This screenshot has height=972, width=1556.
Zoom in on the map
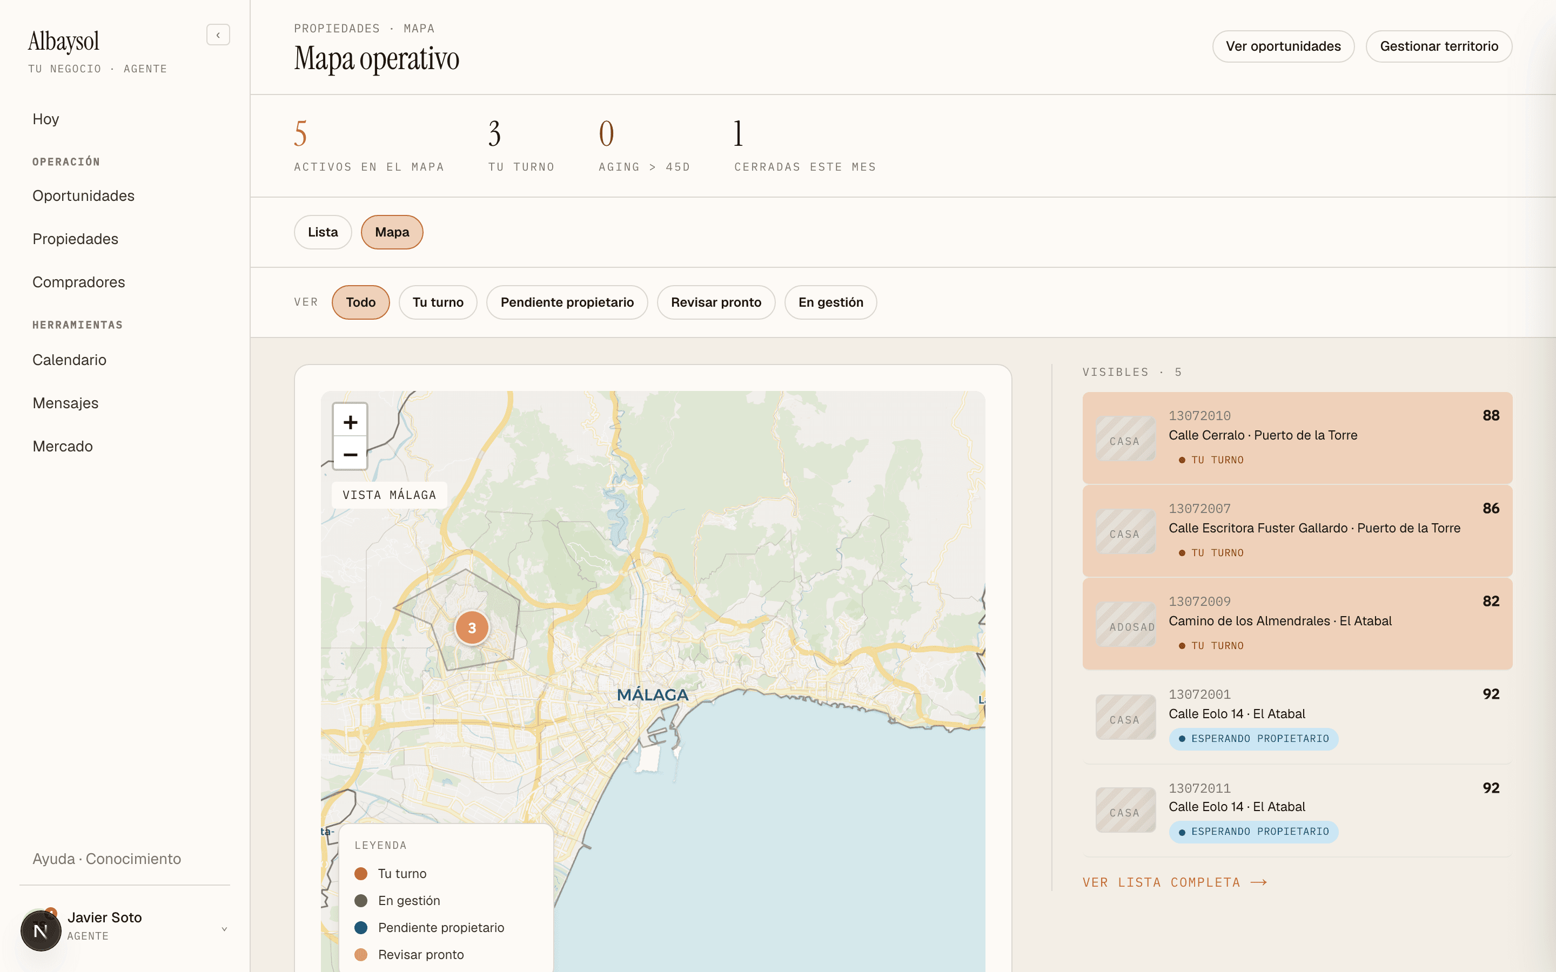[351, 422]
